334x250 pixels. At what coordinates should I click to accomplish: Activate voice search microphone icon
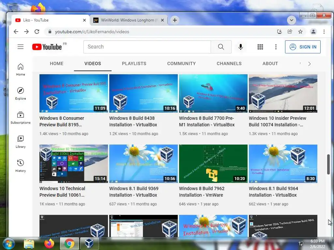pyautogui.click(x=241, y=47)
